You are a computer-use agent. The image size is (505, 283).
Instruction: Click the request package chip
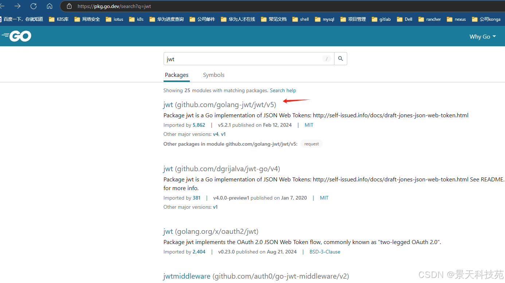point(312,144)
